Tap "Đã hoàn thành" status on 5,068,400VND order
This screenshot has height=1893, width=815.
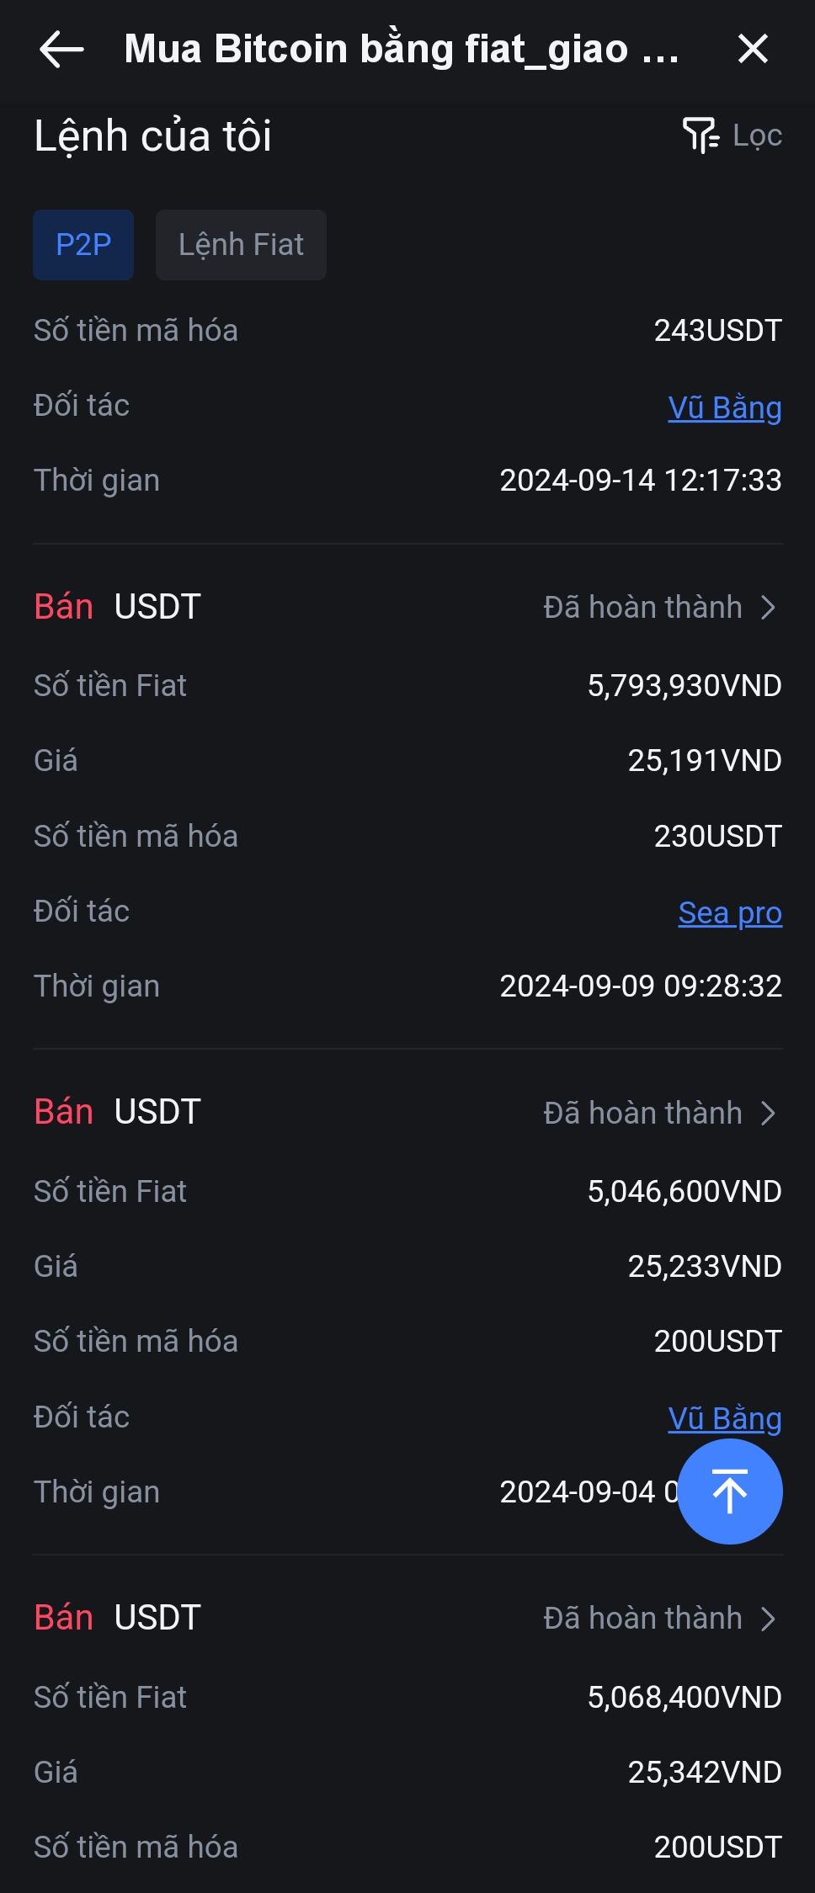pos(642,1619)
